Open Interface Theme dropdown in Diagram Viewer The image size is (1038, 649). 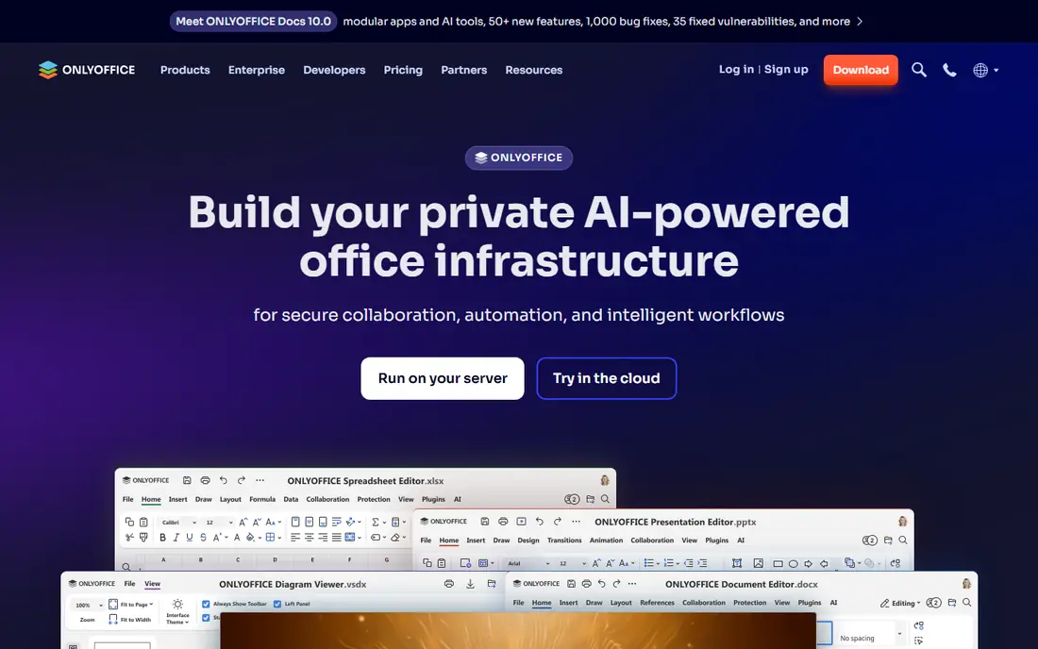pos(177,611)
